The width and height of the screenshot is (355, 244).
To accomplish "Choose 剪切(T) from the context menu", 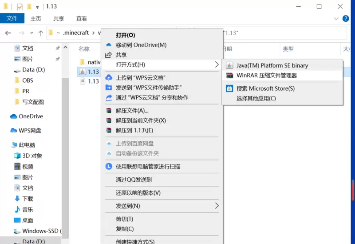I will (162, 219).
